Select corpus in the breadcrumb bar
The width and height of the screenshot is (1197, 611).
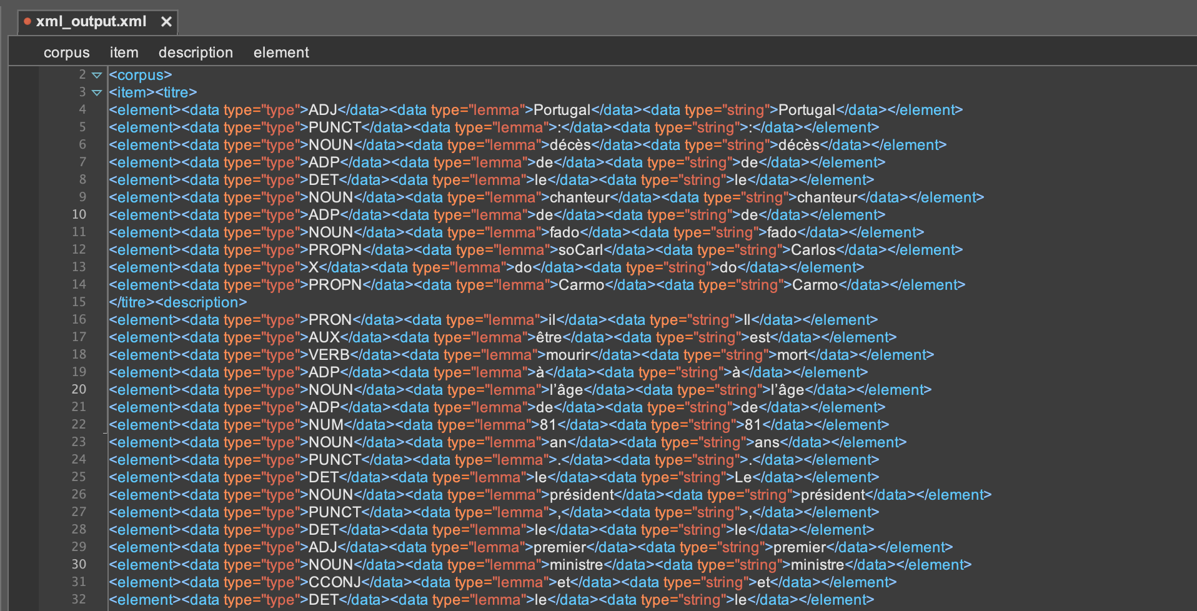point(66,52)
